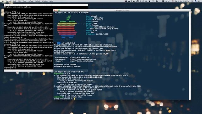
Task: Click the https://ubuntu.com/advantage link
Action: point(81,61)
